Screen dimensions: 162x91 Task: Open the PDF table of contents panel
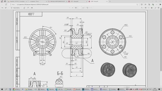2,8
